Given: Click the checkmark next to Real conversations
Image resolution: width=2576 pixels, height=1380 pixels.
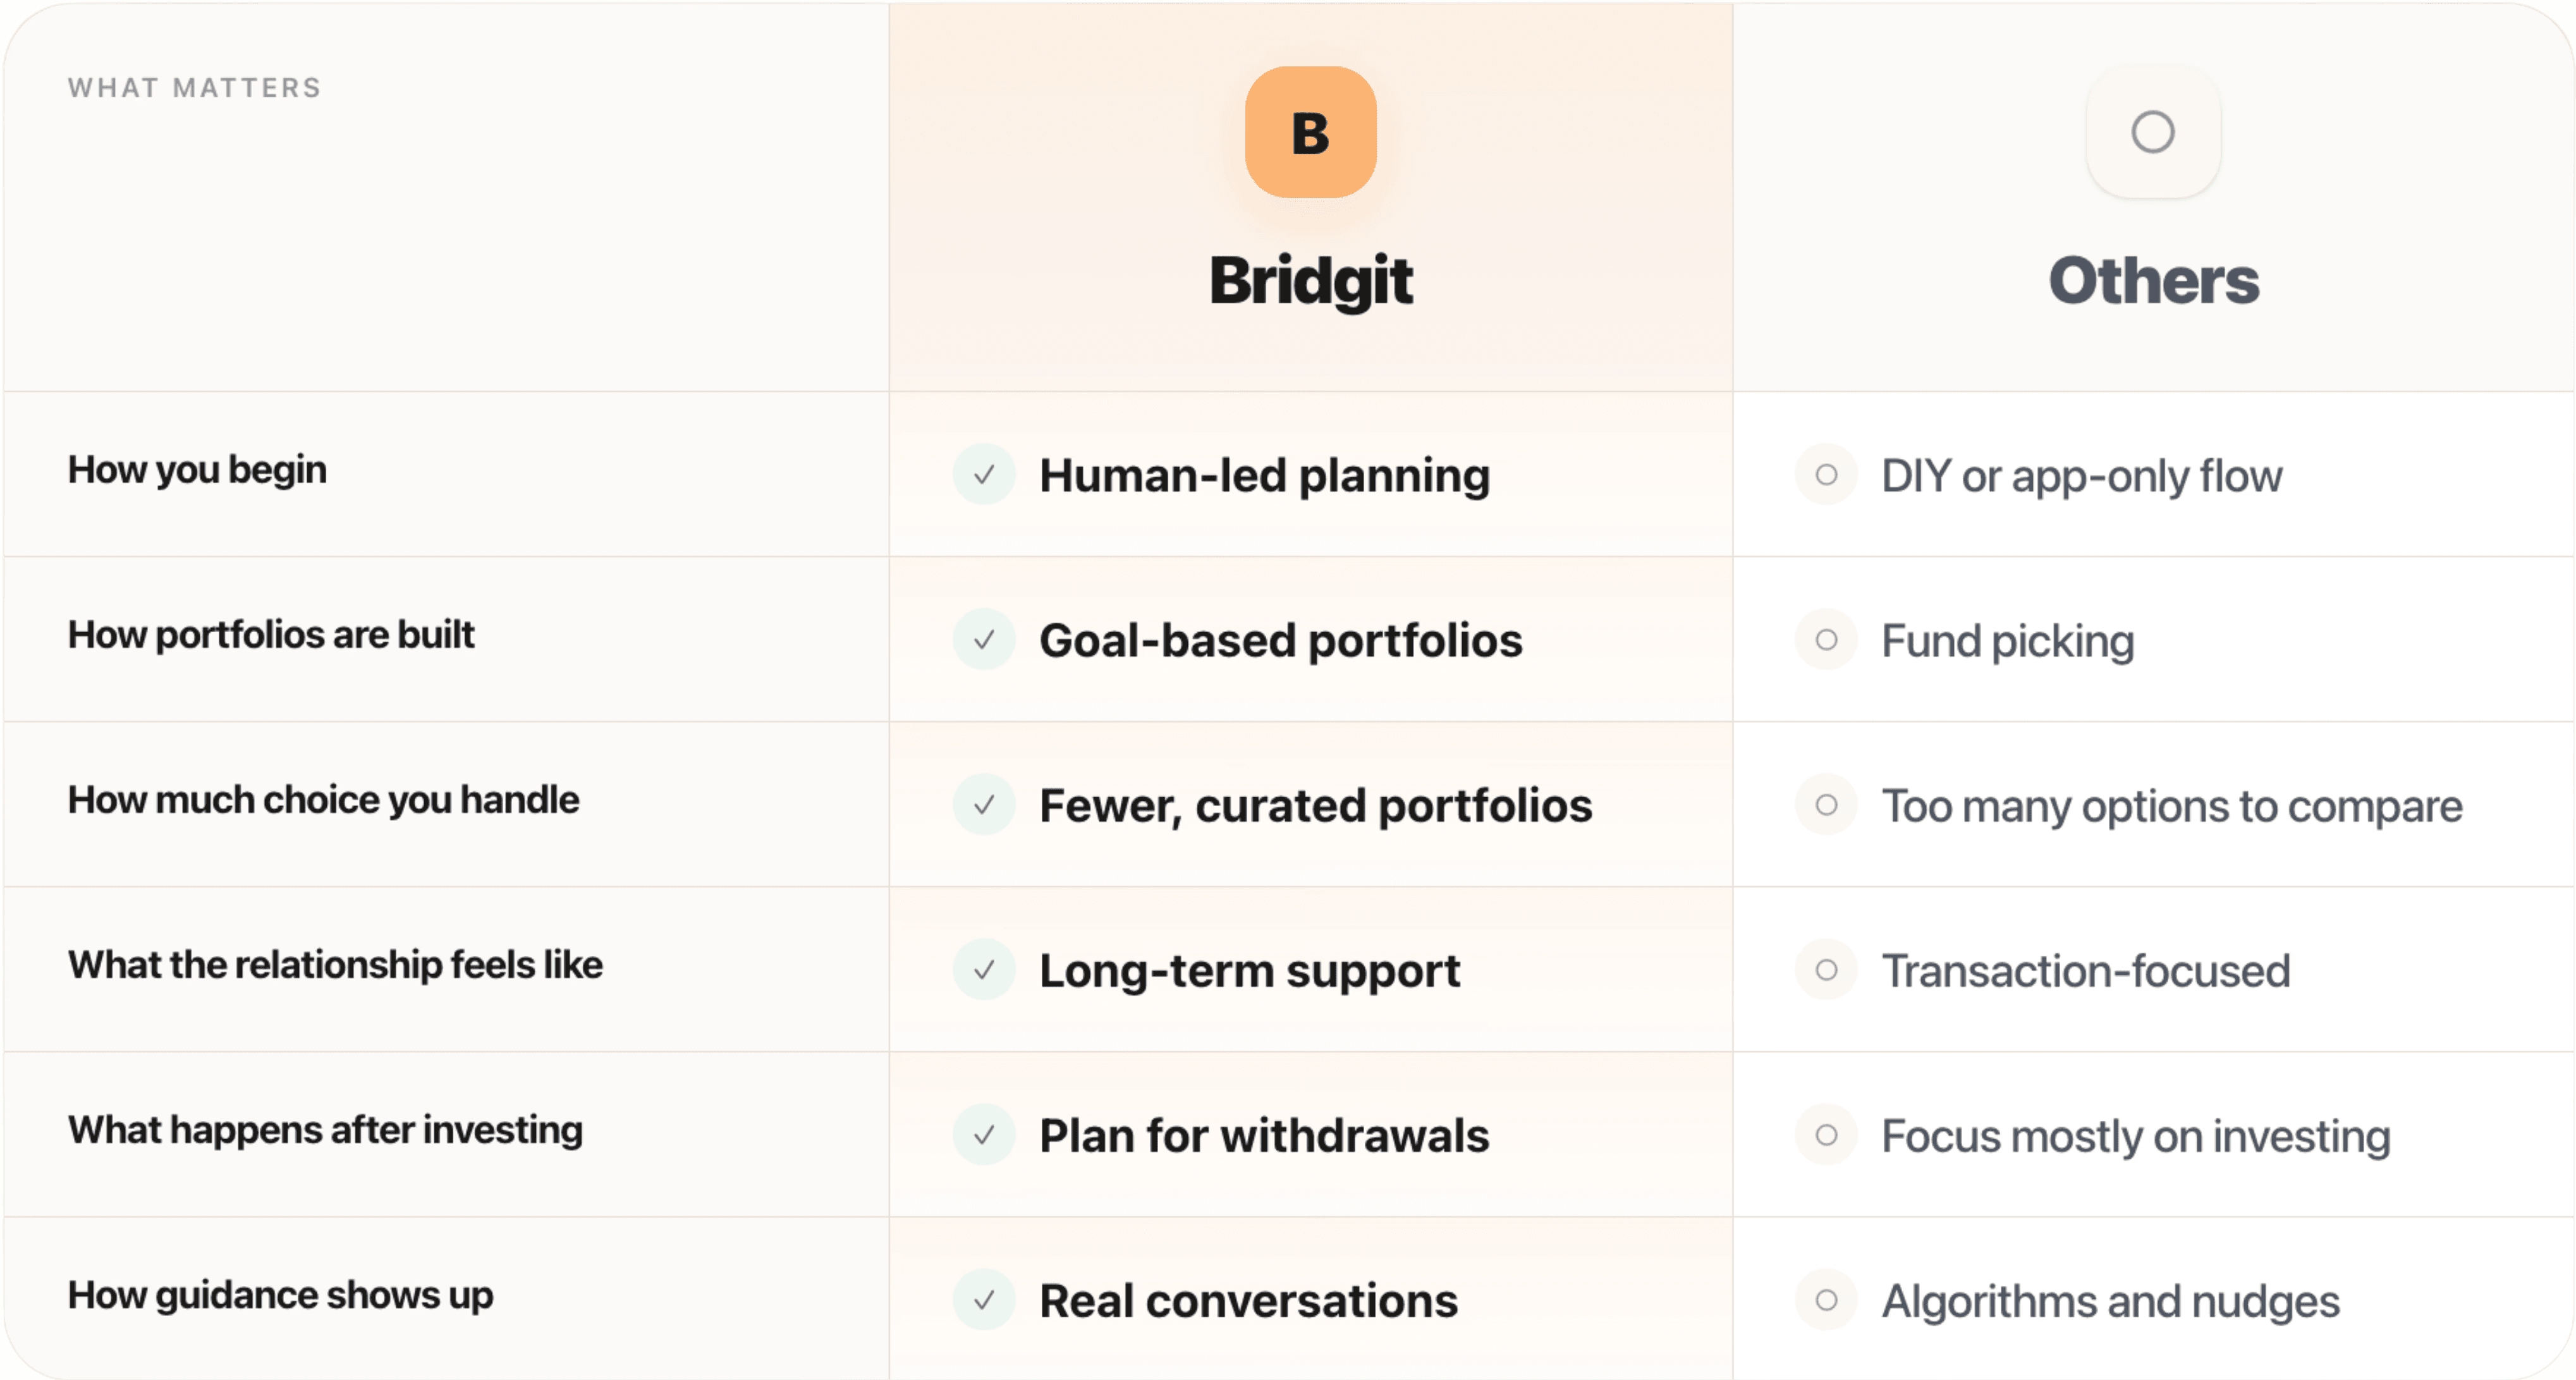Looking at the screenshot, I should tap(984, 1299).
